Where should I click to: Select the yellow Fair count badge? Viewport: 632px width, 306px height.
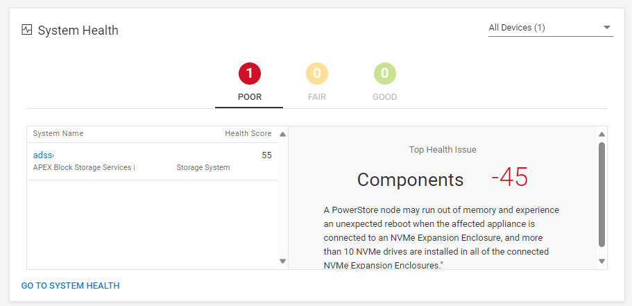click(316, 73)
